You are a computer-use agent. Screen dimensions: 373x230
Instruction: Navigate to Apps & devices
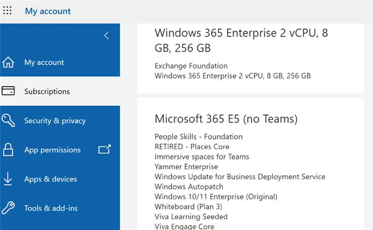tap(51, 179)
